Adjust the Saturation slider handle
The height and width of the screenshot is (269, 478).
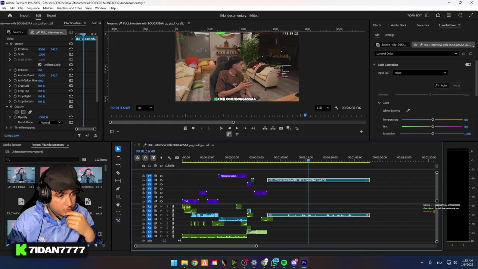[433, 133]
